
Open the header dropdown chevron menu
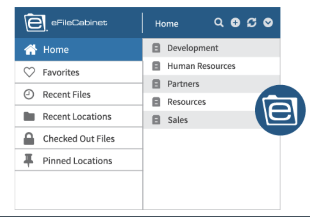[268, 23]
